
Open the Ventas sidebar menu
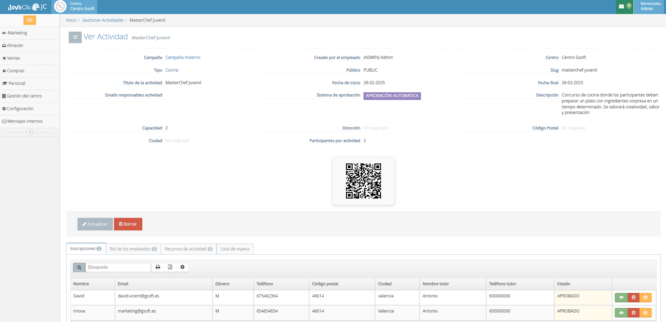coord(30,58)
